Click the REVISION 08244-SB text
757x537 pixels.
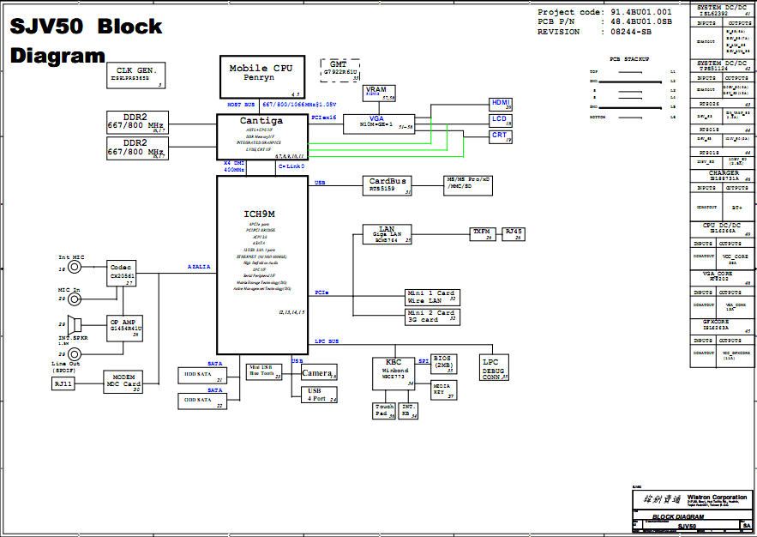point(594,32)
